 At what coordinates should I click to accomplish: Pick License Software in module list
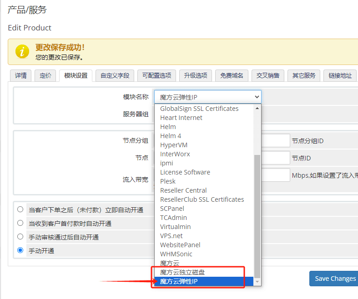pos(204,172)
